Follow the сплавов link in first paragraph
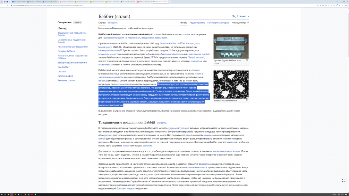This screenshot has width=349, height=196. [186, 34]
